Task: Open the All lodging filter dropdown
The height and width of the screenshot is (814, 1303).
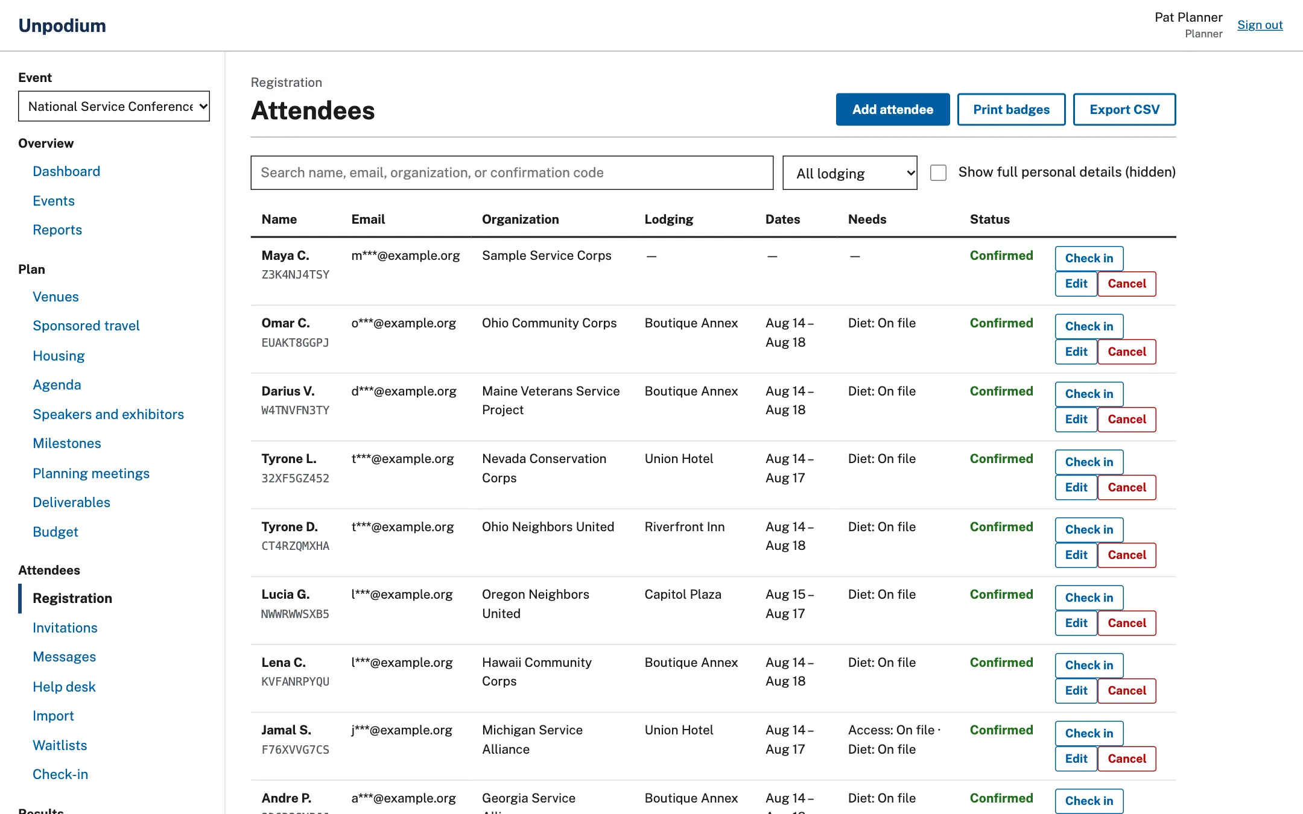Action: pos(849,173)
